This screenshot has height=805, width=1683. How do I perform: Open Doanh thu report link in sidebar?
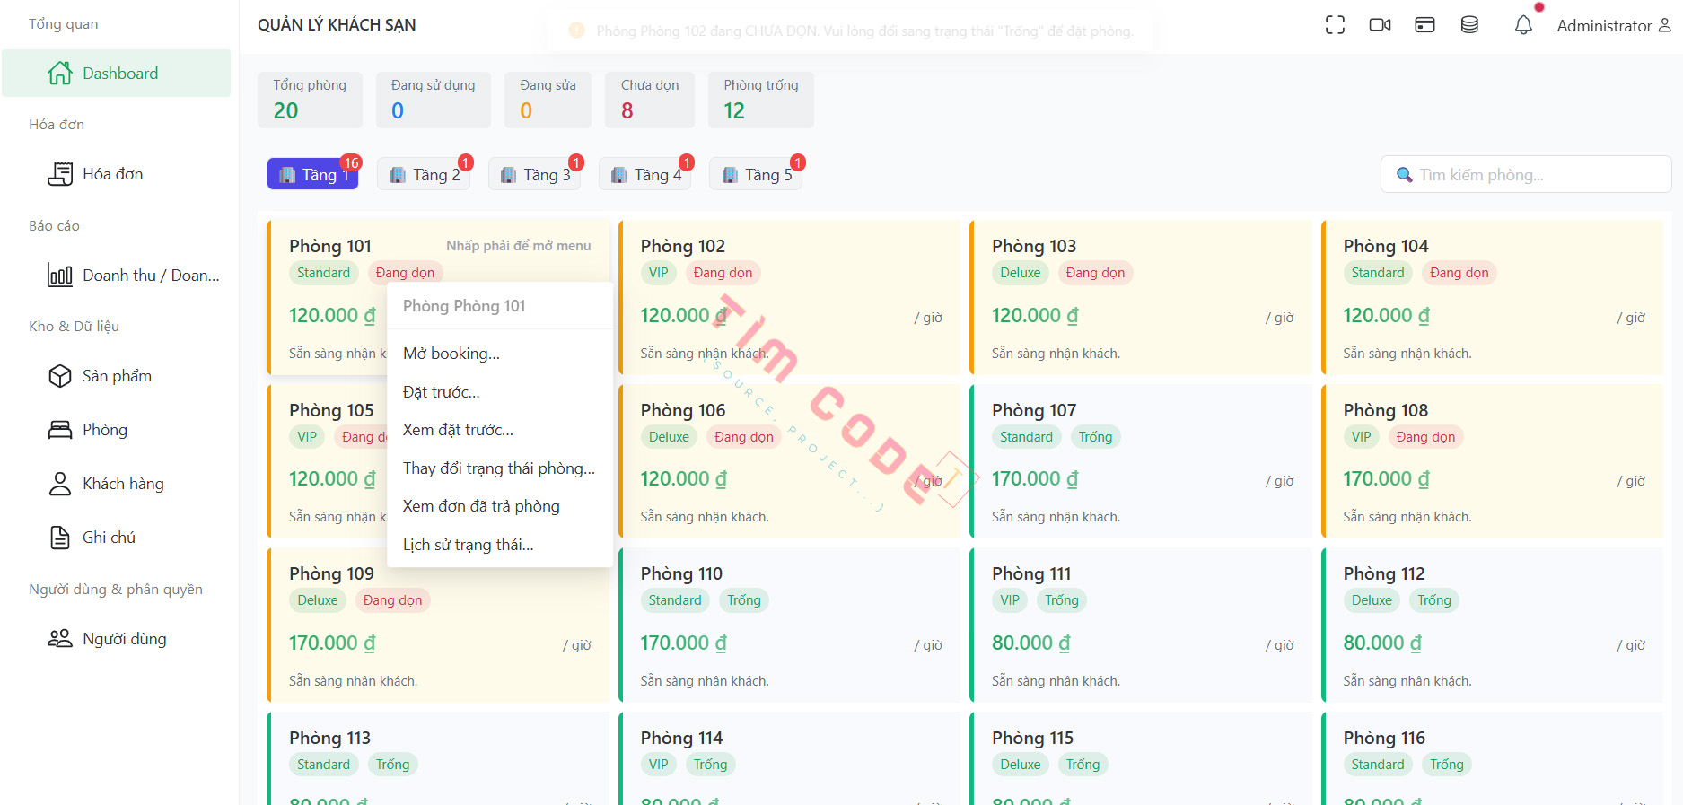click(151, 276)
